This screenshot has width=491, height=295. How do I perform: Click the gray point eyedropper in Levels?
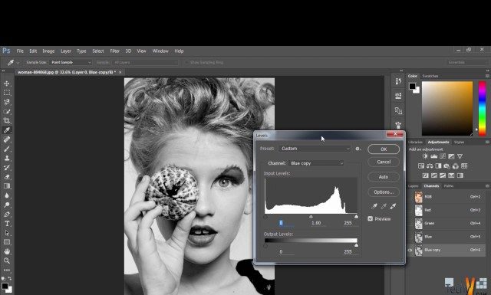(384, 206)
